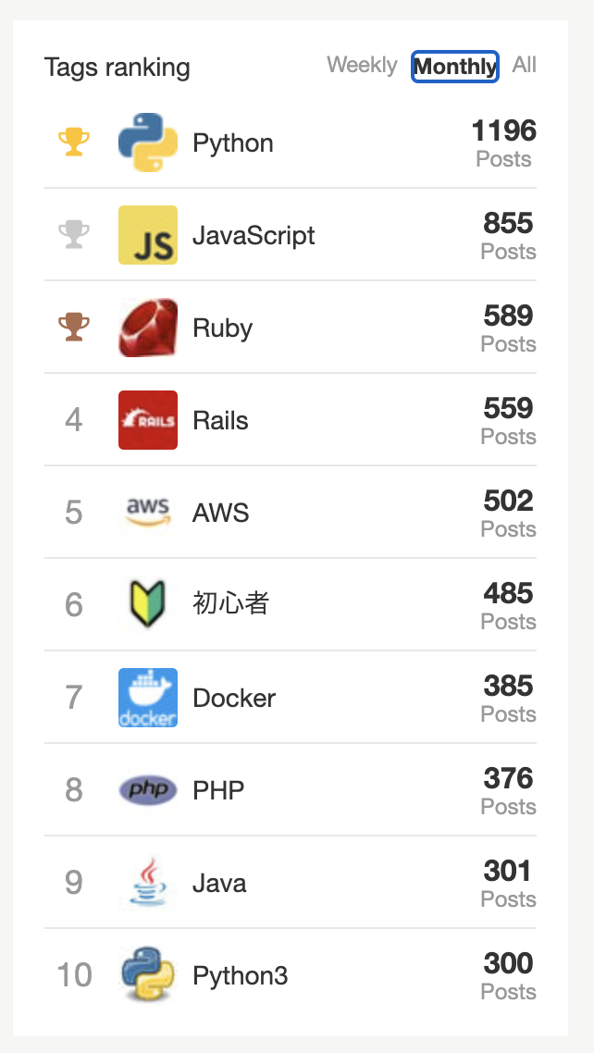Select the Docker whale icon
Viewport: 594px width, 1053px height.
(x=148, y=697)
